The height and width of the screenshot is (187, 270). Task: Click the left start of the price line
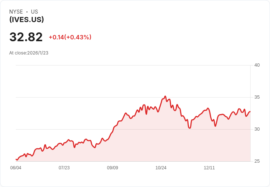click(x=16, y=159)
